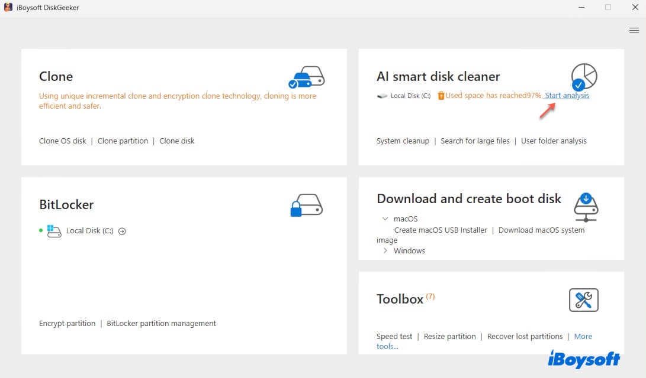Click Download and create boot disk heading
Image resolution: width=646 pixels, height=378 pixels.
coord(469,199)
